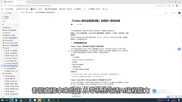The width and height of the screenshot is (182, 102).
Task: Select the highlighted '「Codex 制作运营素材图' sidebar page
Action: coord(10,66)
